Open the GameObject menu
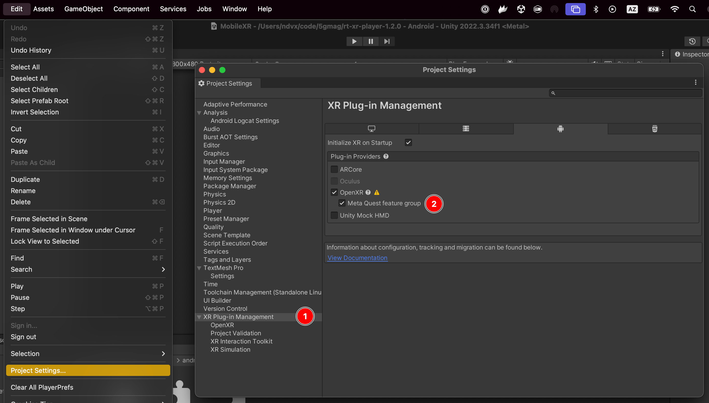The image size is (709, 403). (x=83, y=9)
